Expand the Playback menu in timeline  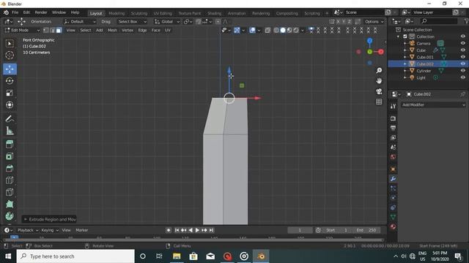pos(28,230)
